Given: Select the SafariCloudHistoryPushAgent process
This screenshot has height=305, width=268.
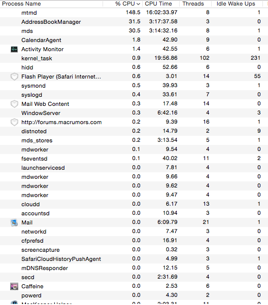Looking at the screenshot, I should [61, 259].
